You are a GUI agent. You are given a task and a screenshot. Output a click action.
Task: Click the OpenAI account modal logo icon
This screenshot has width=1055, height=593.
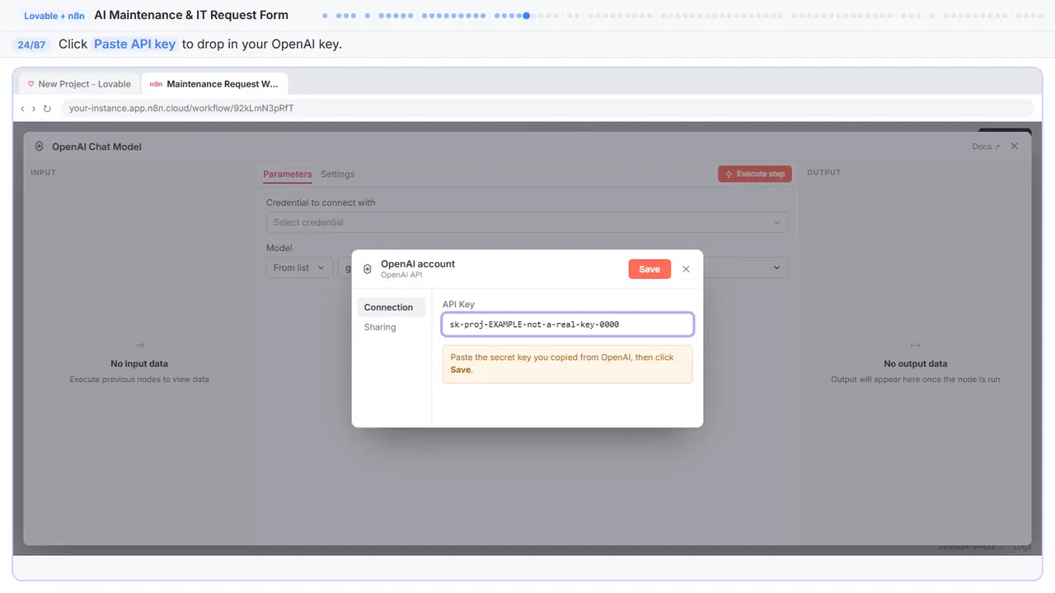(x=368, y=268)
